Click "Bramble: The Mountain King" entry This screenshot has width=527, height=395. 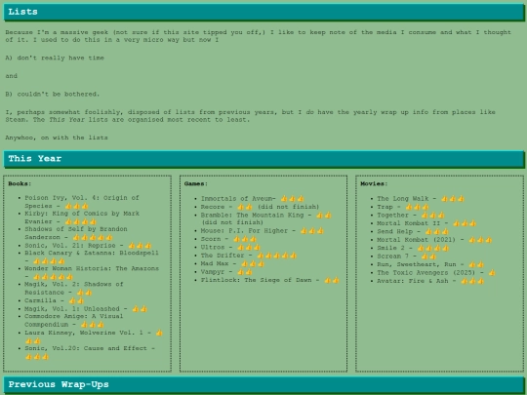(265, 218)
